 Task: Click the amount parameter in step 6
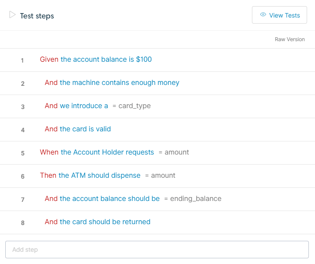163,175
